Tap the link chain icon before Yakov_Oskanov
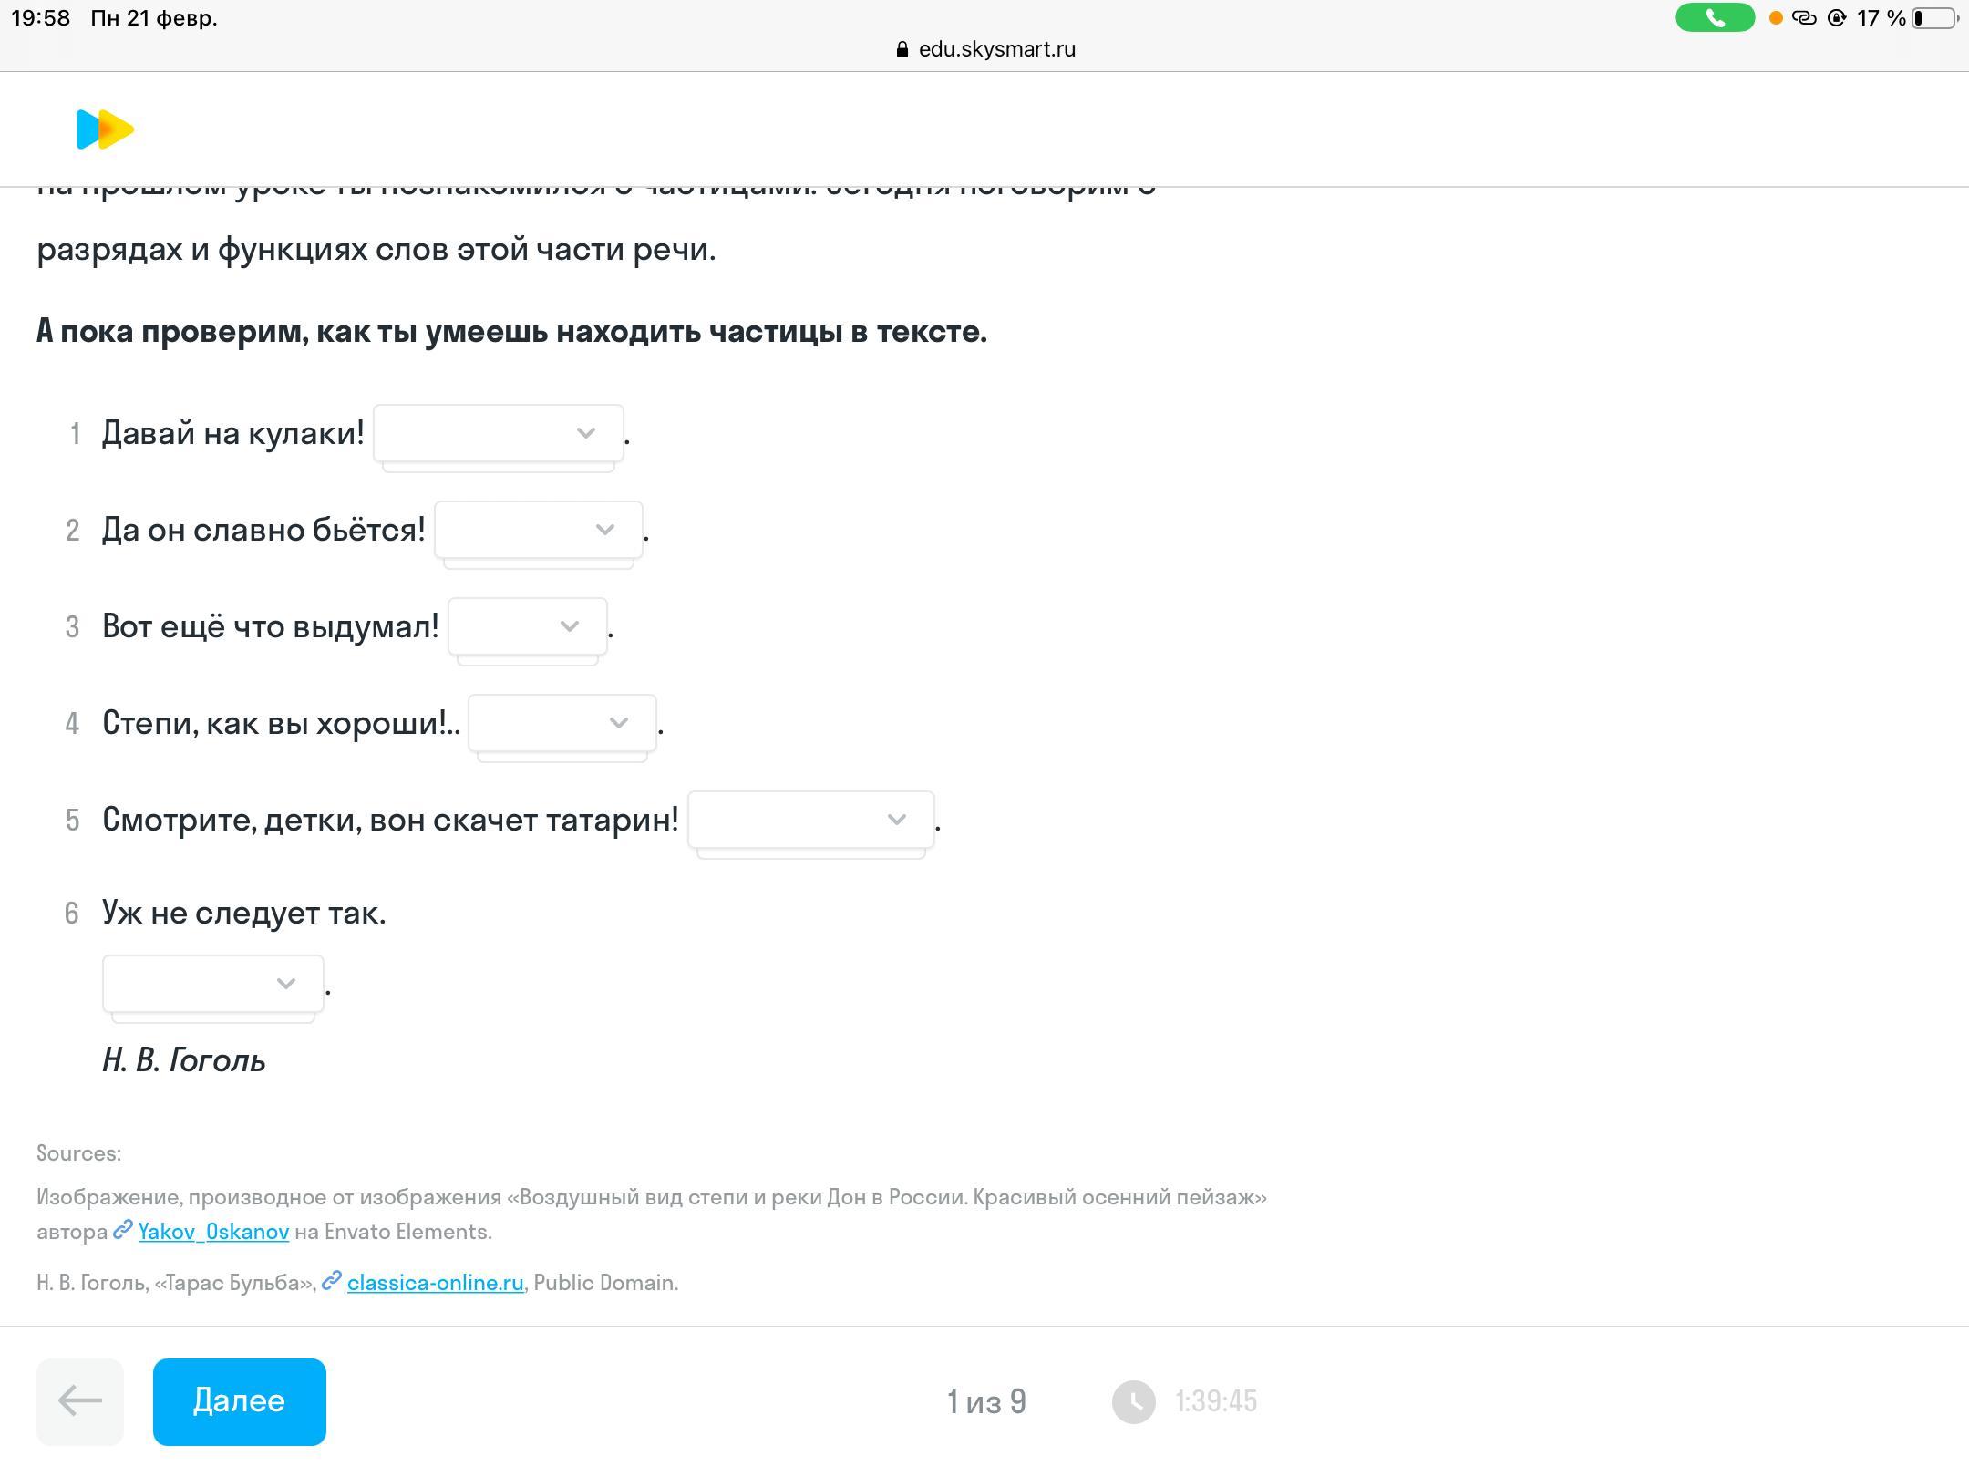The height and width of the screenshot is (1477, 1969). click(x=123, y=1231)
